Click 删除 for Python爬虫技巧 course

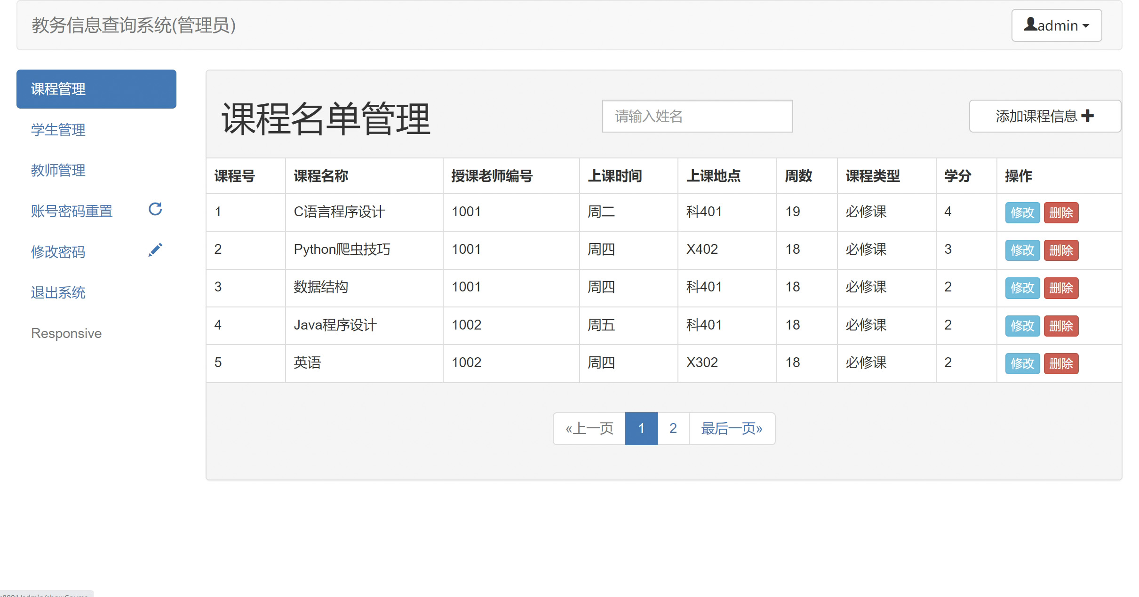[1061, 250]
